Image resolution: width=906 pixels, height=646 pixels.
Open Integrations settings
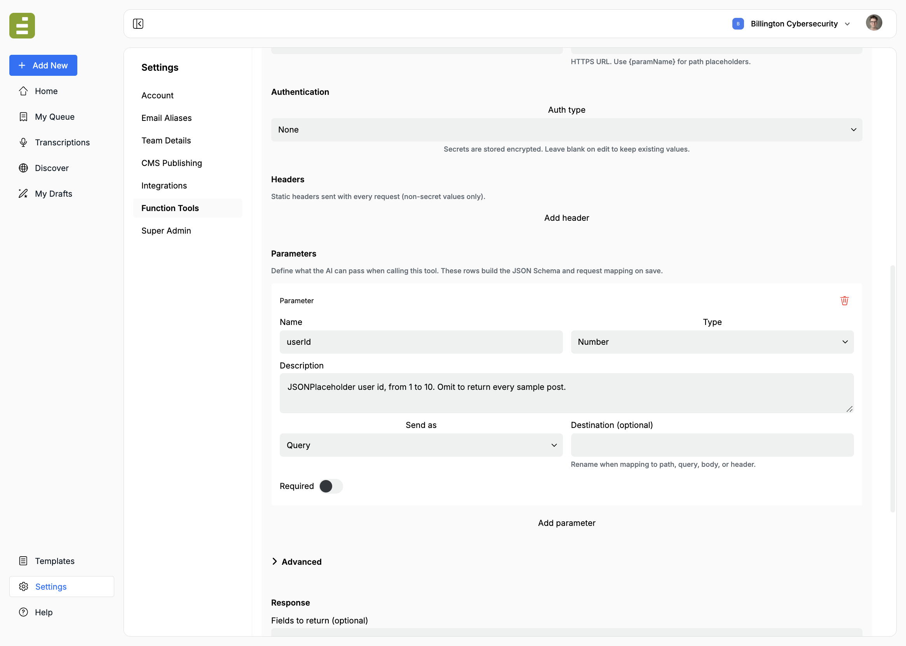[x=164, y=186]
